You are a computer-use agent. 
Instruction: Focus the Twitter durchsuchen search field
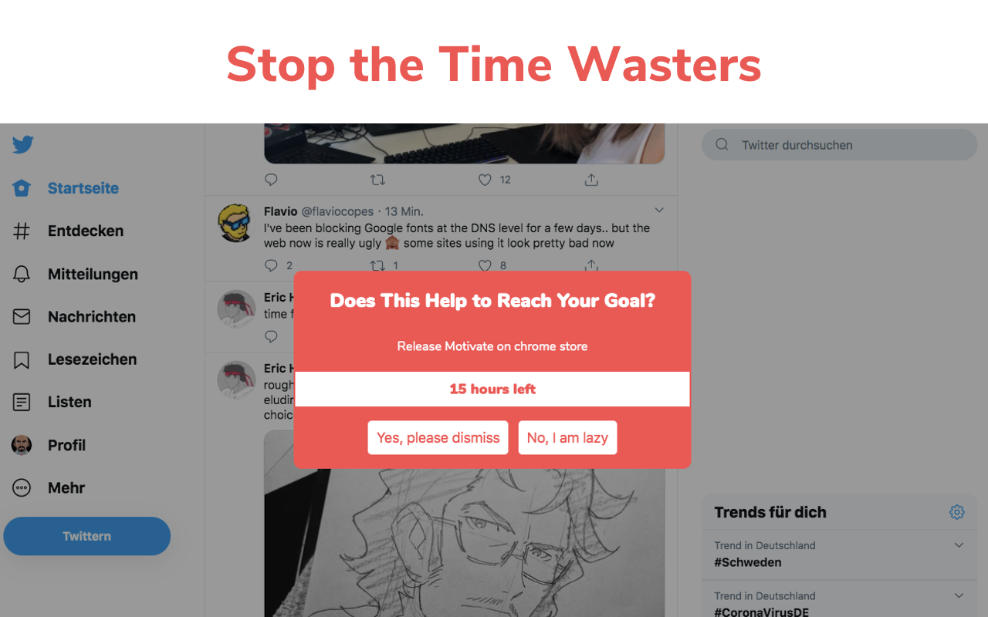[x=839, y=145]
